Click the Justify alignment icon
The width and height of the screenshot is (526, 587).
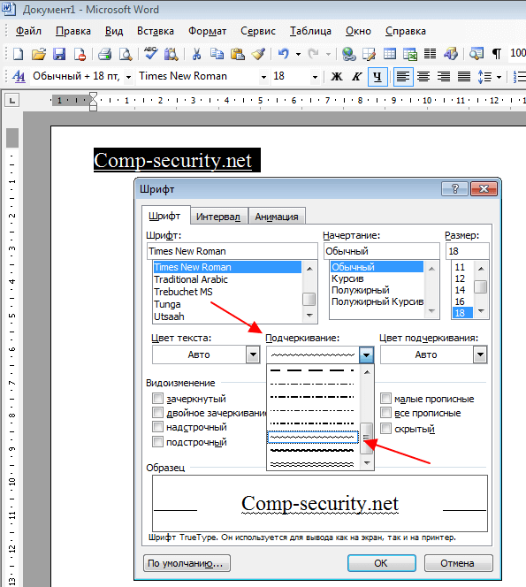click(x=464, y=77)
